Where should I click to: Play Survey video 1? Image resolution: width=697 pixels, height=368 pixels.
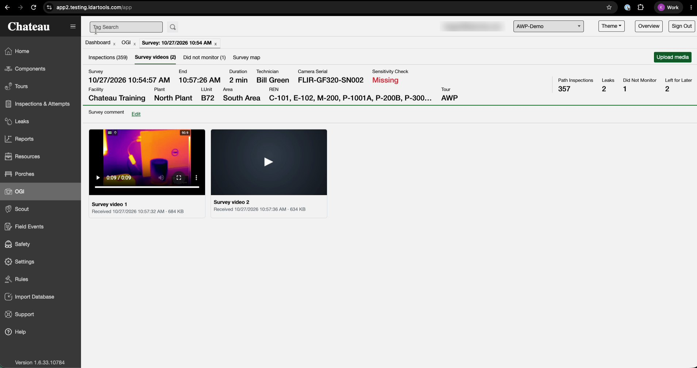[98, 178]
